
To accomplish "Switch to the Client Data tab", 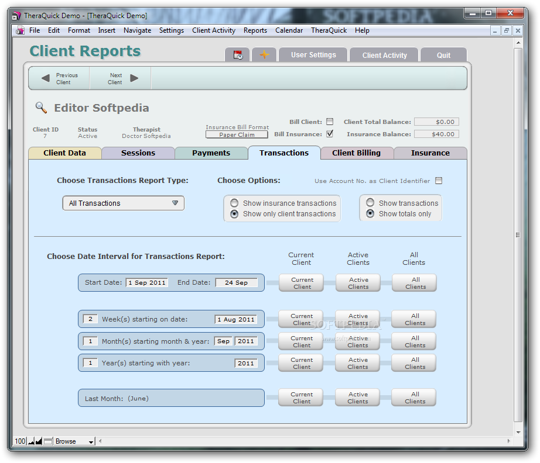I will [65, 153].
